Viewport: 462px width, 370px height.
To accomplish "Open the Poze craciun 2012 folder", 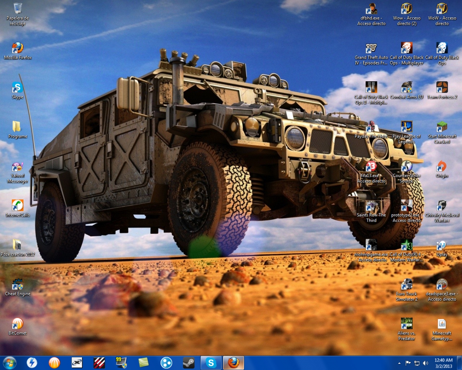I will (x=17, y=245).
